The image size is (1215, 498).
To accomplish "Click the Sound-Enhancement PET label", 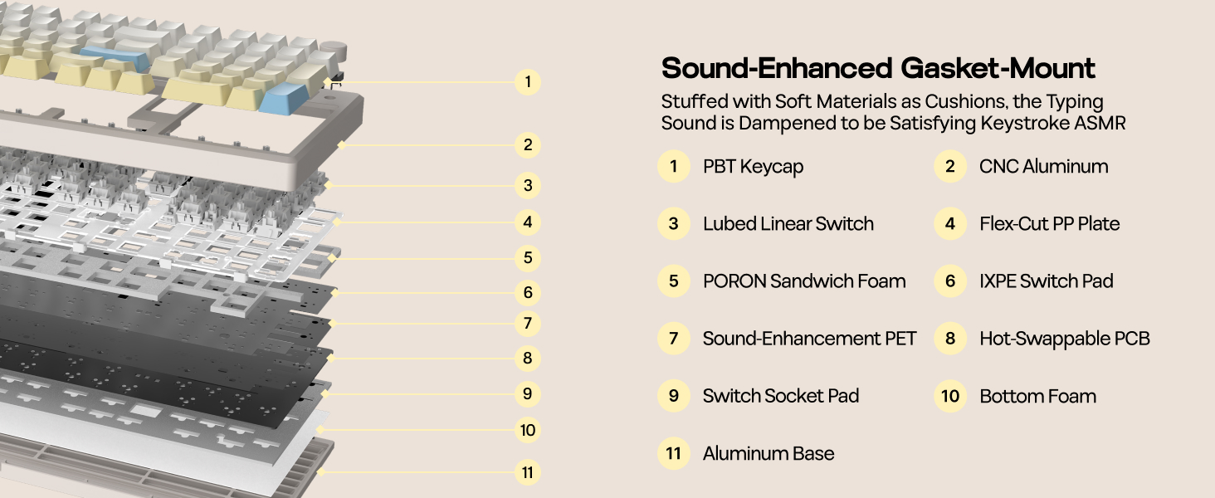I will coord(809,339).
